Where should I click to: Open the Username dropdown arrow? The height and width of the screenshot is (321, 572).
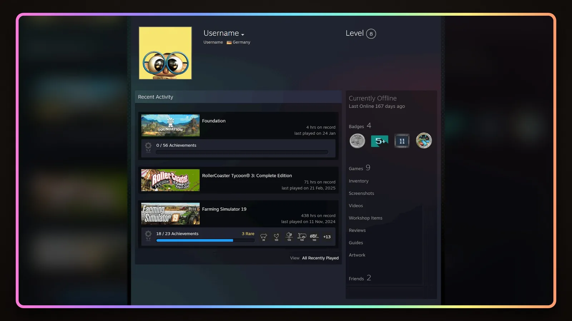tap(243, 35)
